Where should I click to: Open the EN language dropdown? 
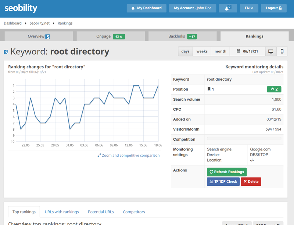(x=249, y=8)
